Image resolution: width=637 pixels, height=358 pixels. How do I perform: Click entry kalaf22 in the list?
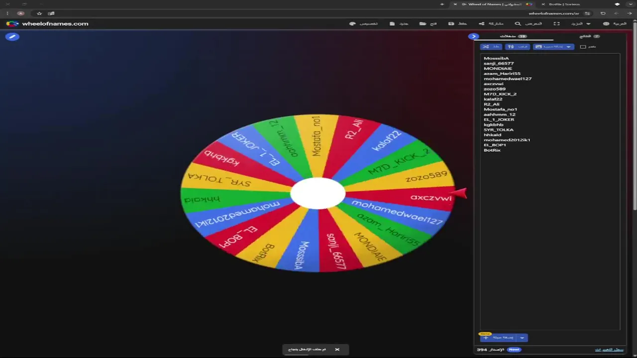pos(493,99)
